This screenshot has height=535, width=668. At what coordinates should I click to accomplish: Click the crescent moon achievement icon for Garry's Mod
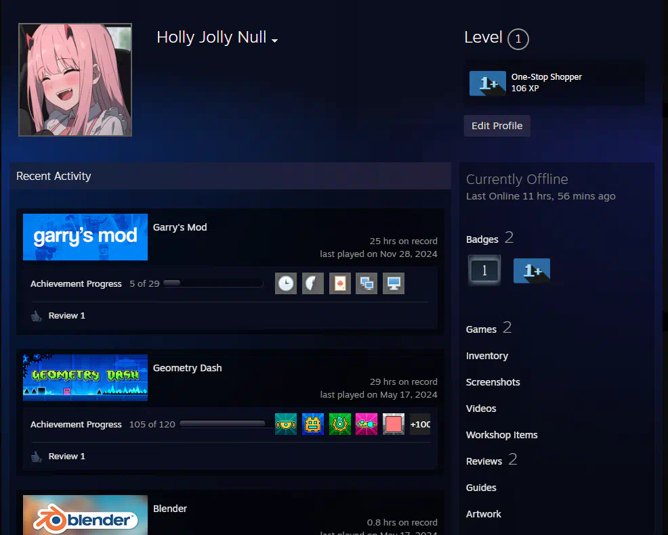[x=313, y=283]
